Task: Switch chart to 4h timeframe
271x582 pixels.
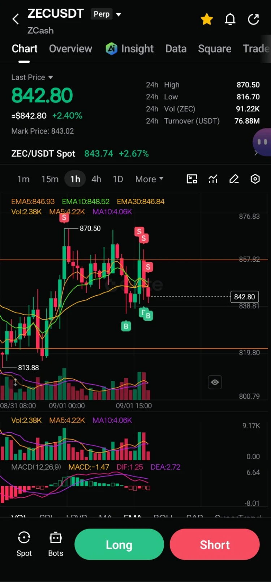Action: click(x=96, y=179)
